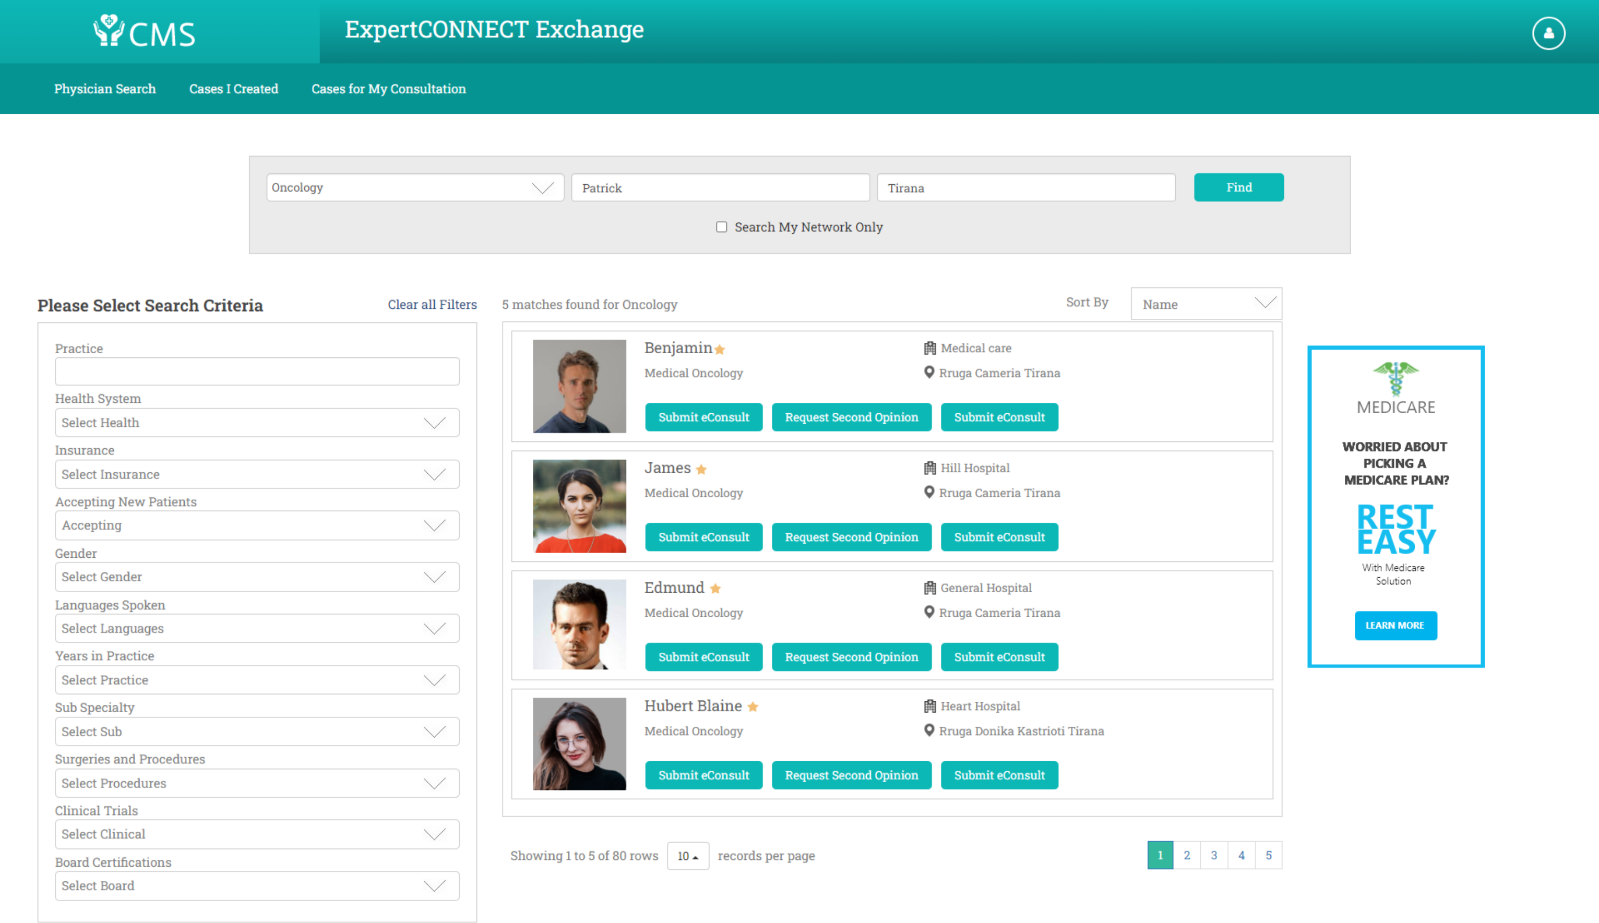
Task: Change the 10 records per page selector
Action: [x=688, y=856]
